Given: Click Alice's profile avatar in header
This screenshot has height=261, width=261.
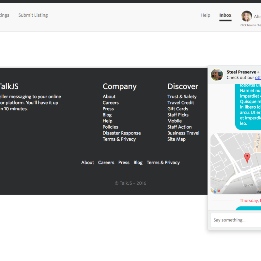Looking at the screenshot, I should [246, 16].
